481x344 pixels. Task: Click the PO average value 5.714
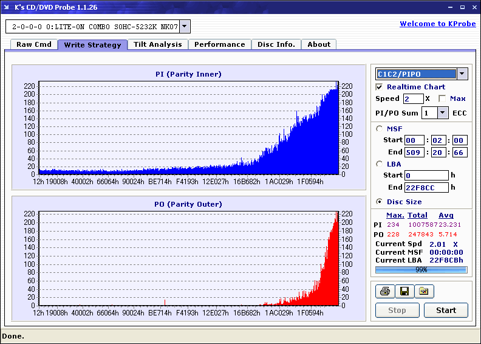click(448, 235)
